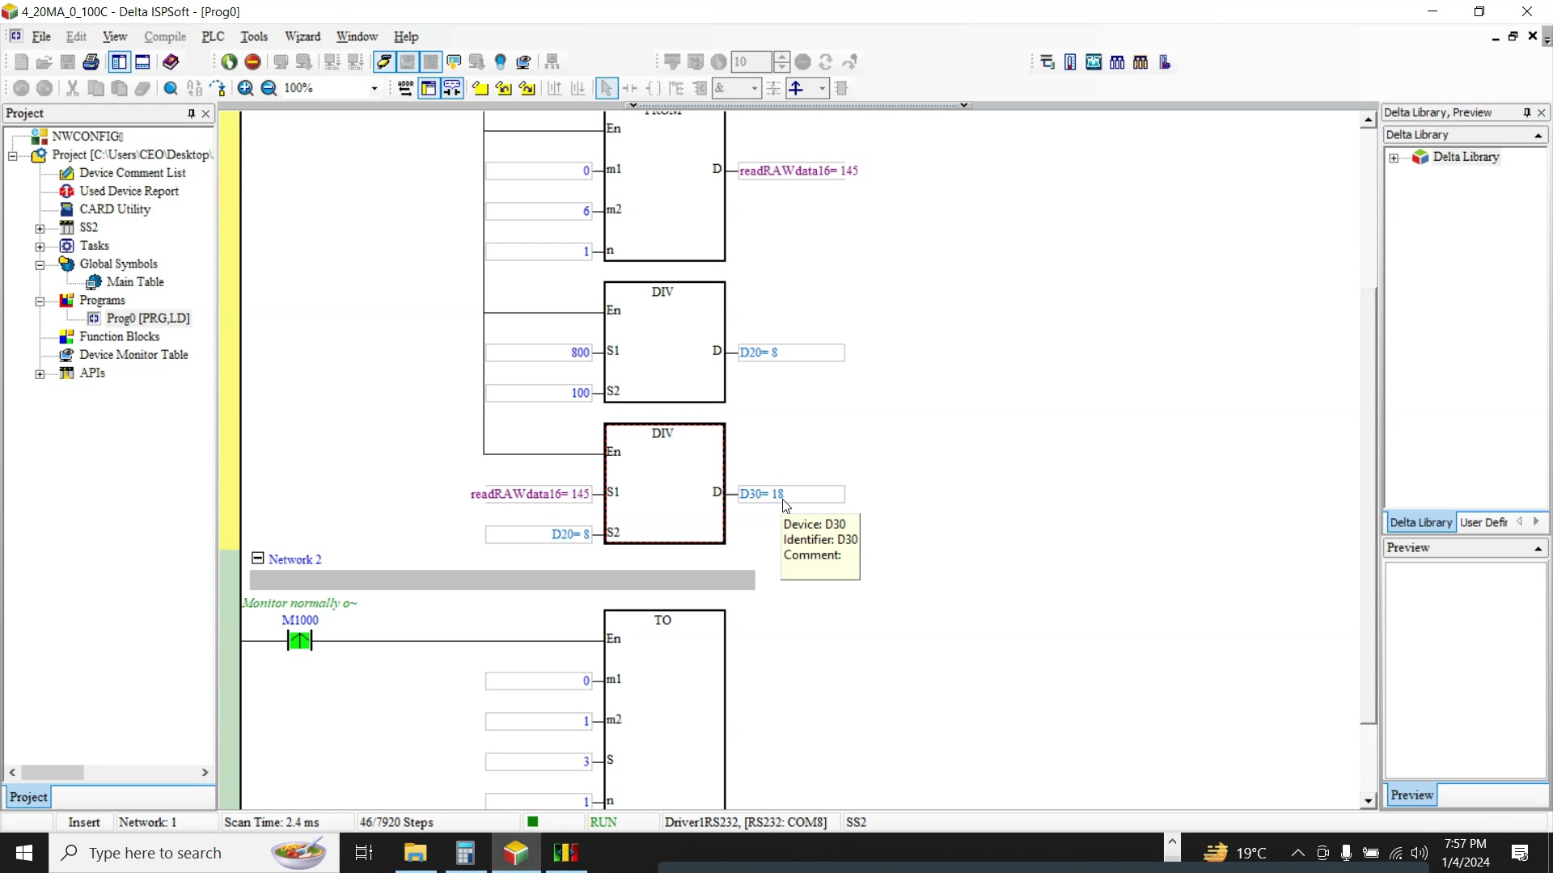Toggle the comment display button before the bookmark
This screenshot has height=873, width=1553.
[452, 88]
